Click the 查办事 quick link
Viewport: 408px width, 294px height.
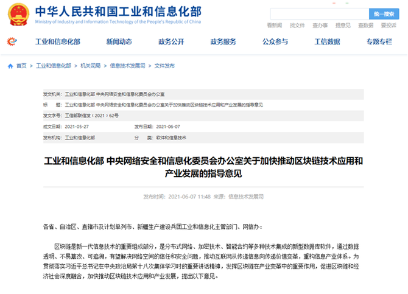click(320, 26)
